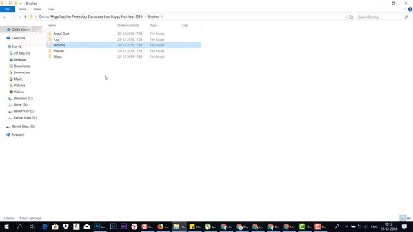Click the Back navigation arrow
The image size is (413, 232).
pyautogui.click(x=5, y=17)
